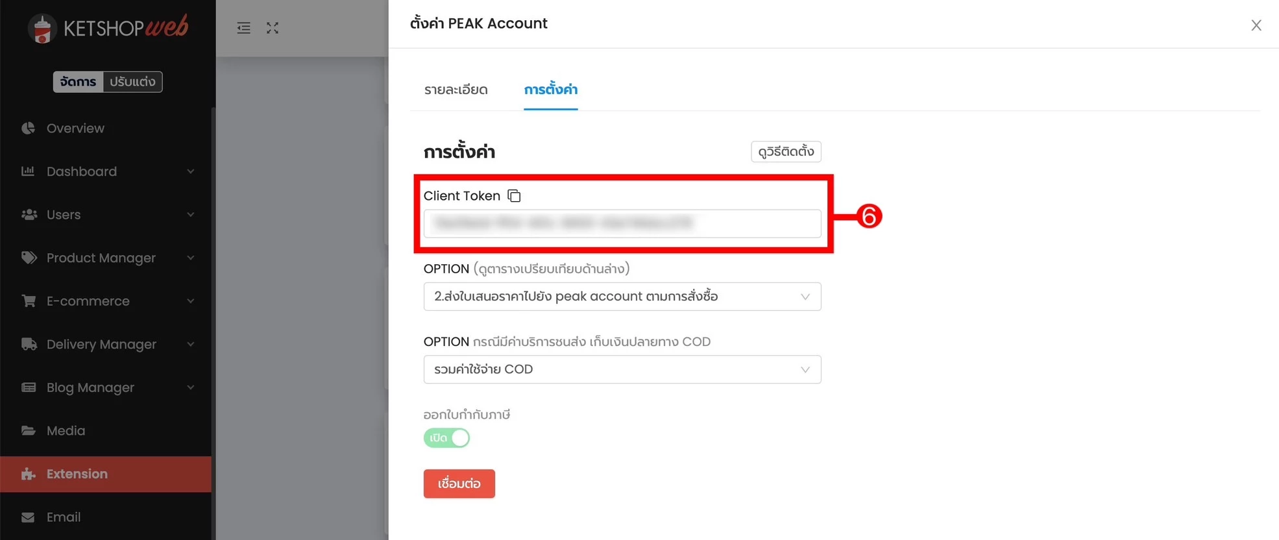
Task: Click the fullscreen expand icon
Action: [x=273, y=28]
